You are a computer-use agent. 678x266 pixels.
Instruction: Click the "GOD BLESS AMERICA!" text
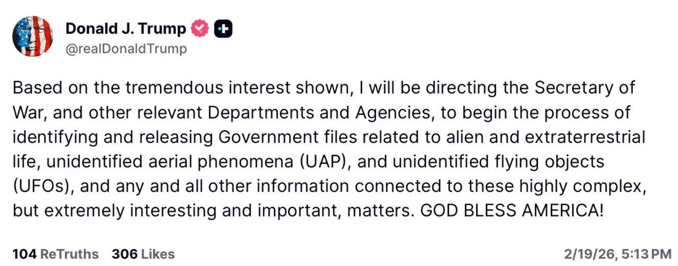(x=512, y=211)
